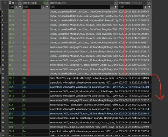The image size is (168, 137).
Task: Open the id column dropdown arrow
Action: click(20, 3)
